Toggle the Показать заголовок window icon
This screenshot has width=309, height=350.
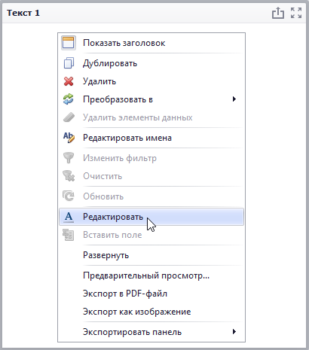tap(69, 43)
